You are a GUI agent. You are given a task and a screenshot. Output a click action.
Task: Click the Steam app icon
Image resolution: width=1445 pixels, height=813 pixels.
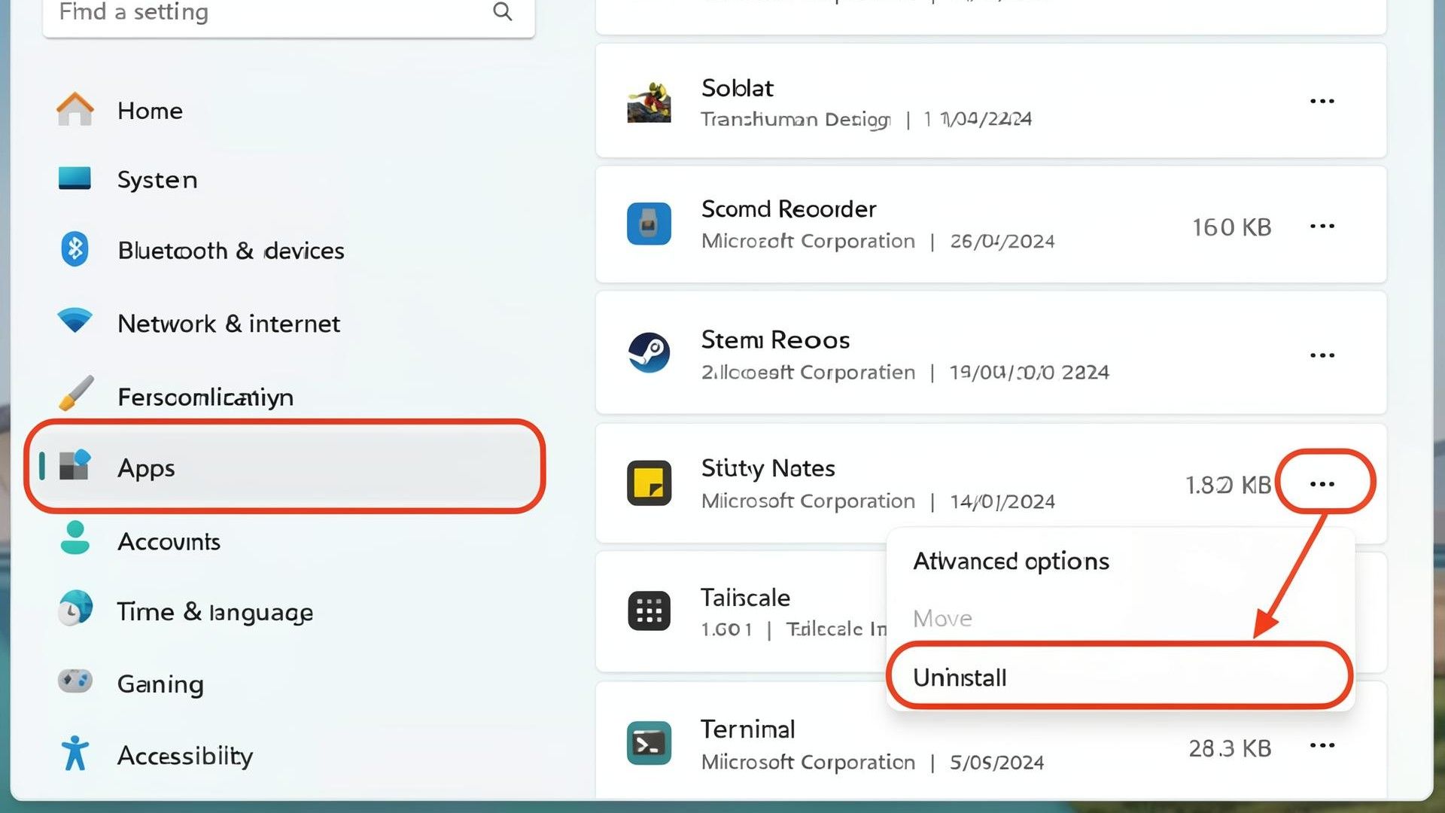pos(649,352)
